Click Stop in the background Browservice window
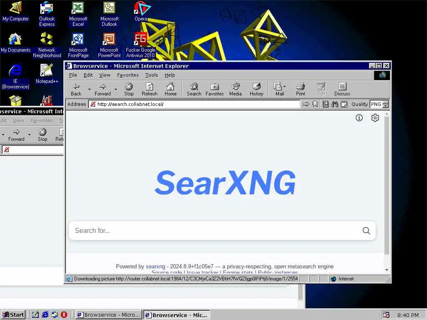Viewport: 427px width, 320px height. tap(43, 135)
